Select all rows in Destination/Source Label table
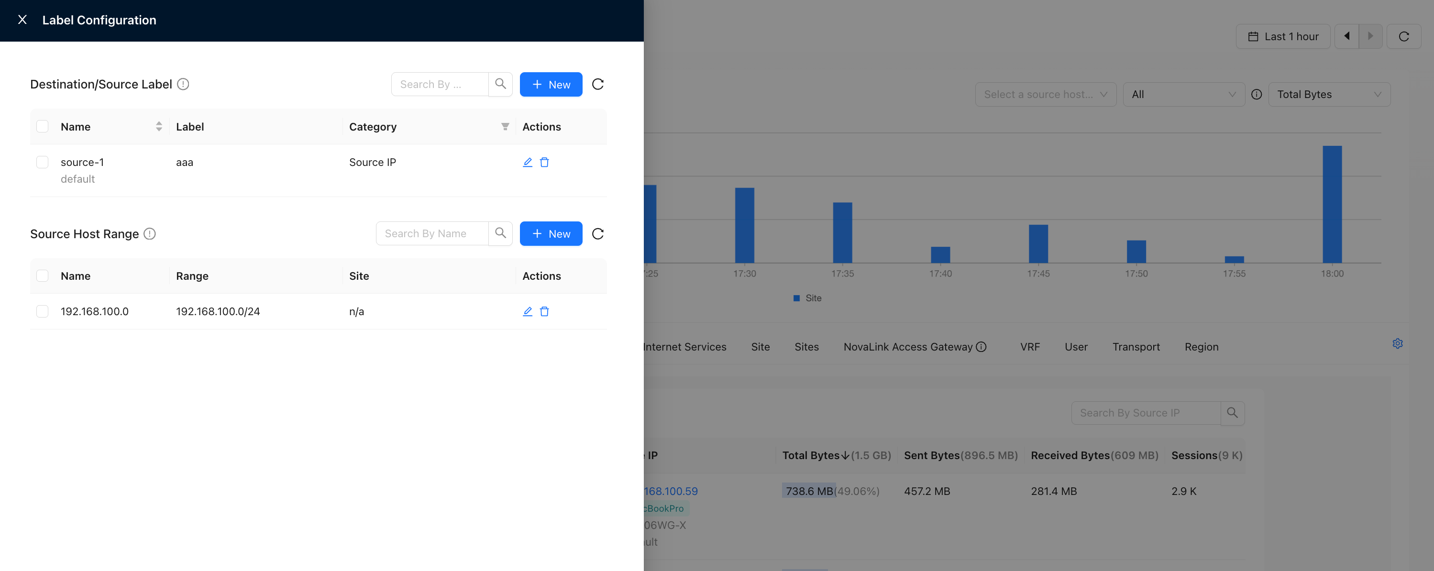The image size is (1434, 571). coord(42,126)
